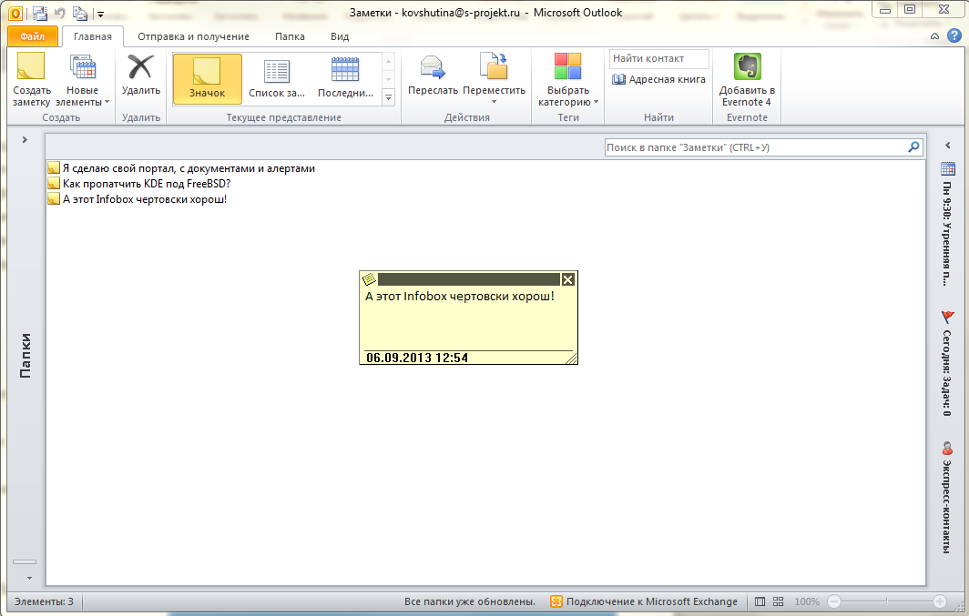Close the open sticky note
This screenshot has height=616, width=969.
tap(568, 279)
